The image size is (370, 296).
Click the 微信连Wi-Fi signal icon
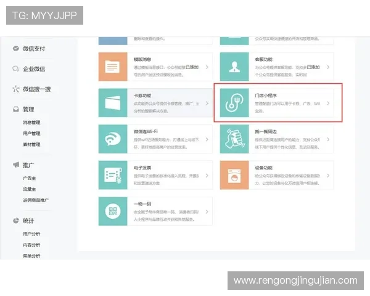click(x=113, y=139)
